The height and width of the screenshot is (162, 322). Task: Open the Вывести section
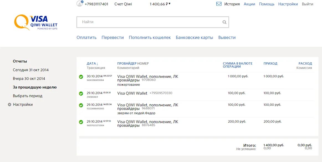pos(227,38)
